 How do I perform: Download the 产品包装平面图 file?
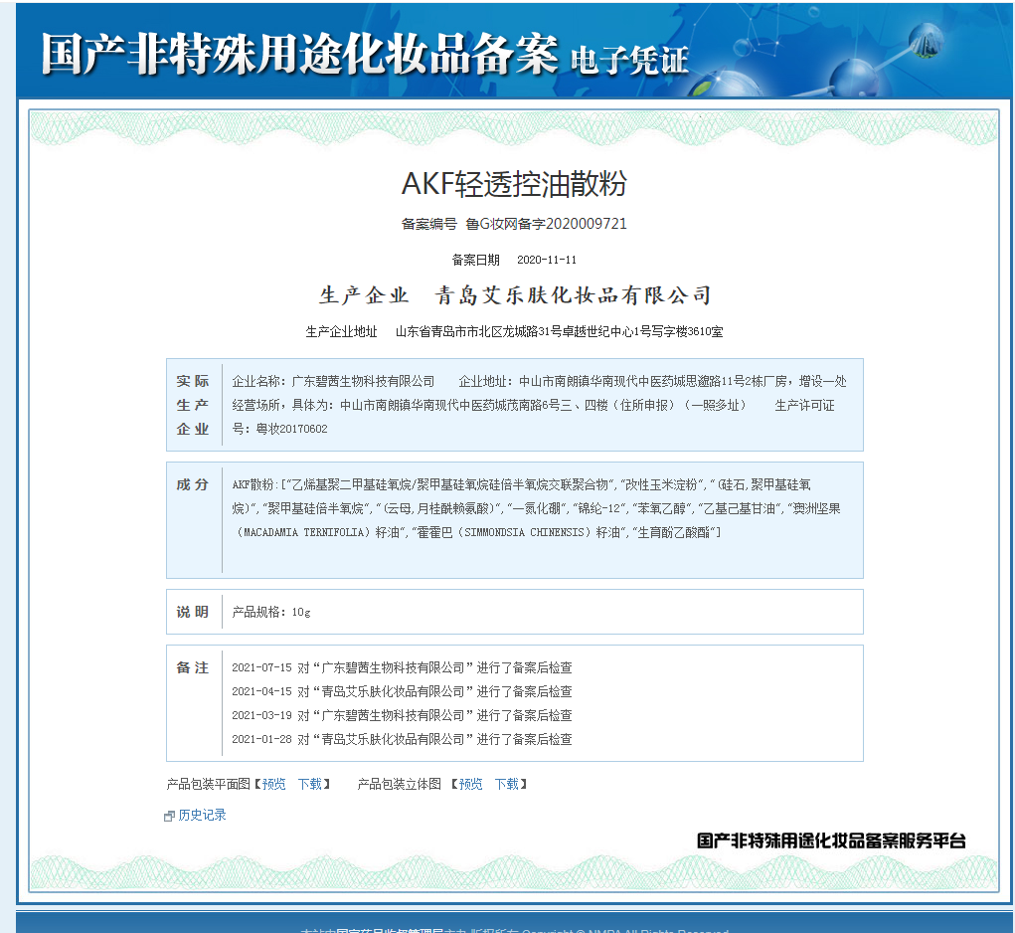310,784
